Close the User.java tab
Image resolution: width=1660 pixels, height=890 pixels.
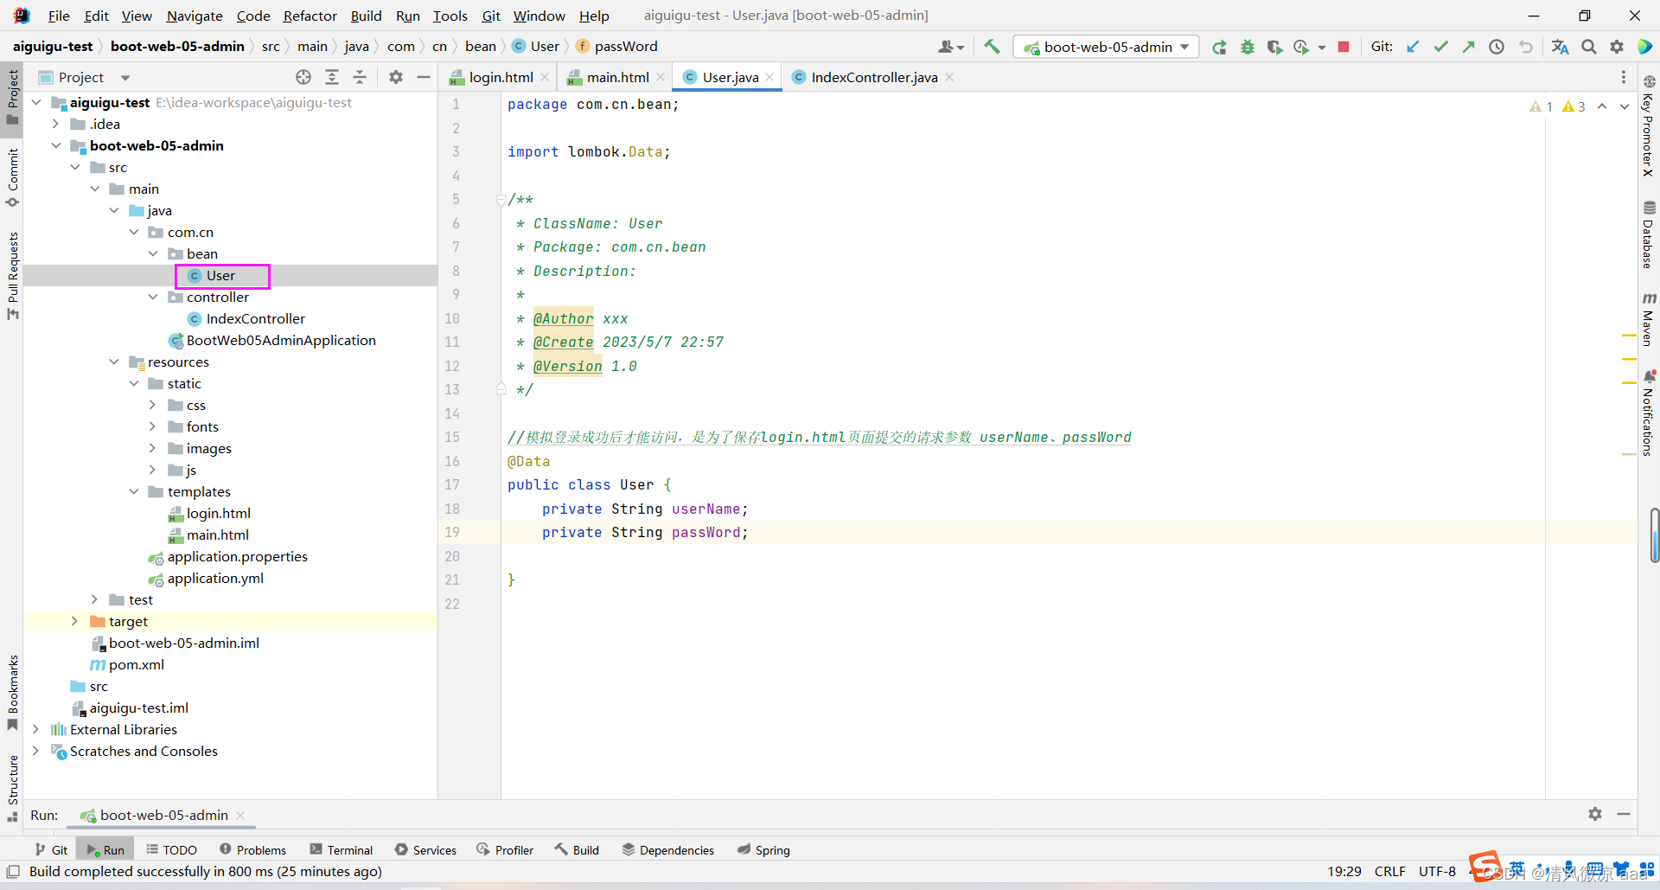click(x=769, y=77)
